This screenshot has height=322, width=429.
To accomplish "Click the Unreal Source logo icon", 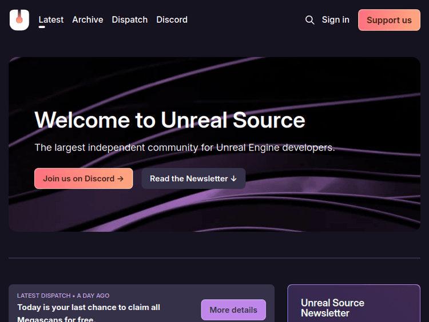I will tap(19, 20).
